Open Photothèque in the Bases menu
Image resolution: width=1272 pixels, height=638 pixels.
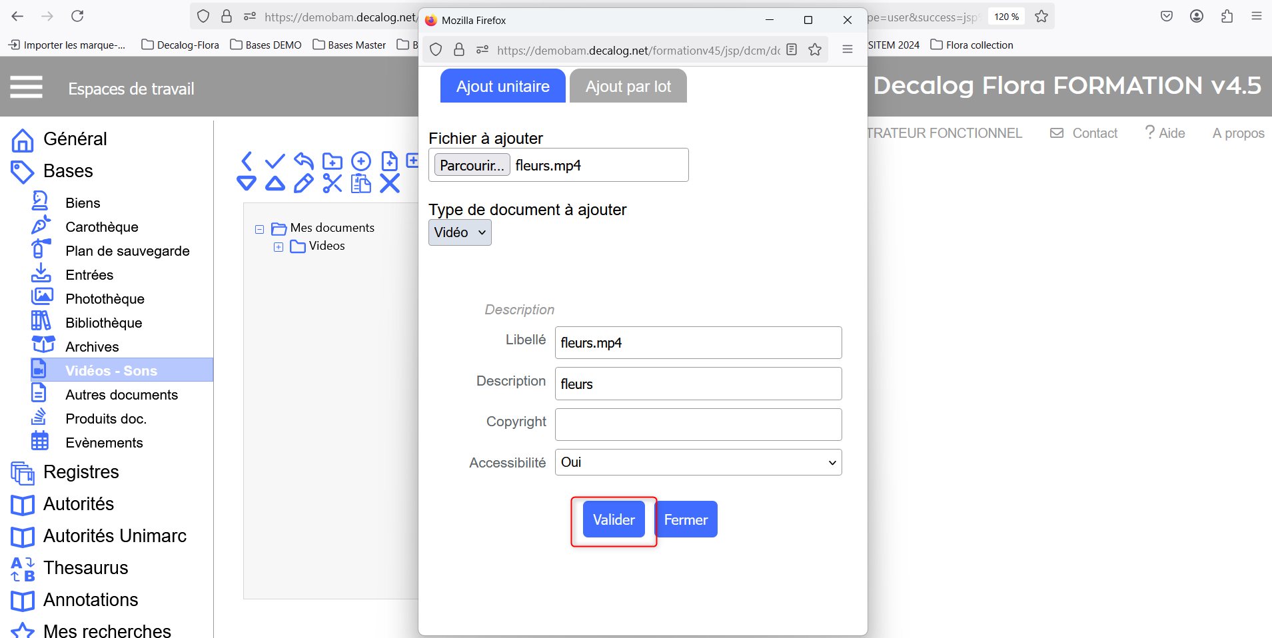[105, 299]
